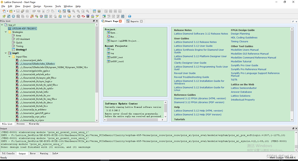This screenshot has width=298, height=161.
Task: Switch to the Tcl Console tab
Action: (x=8, y=153)
